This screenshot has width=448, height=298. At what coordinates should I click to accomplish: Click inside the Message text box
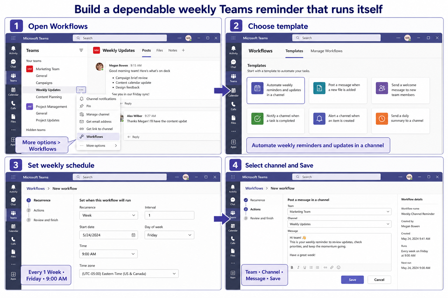339,248
